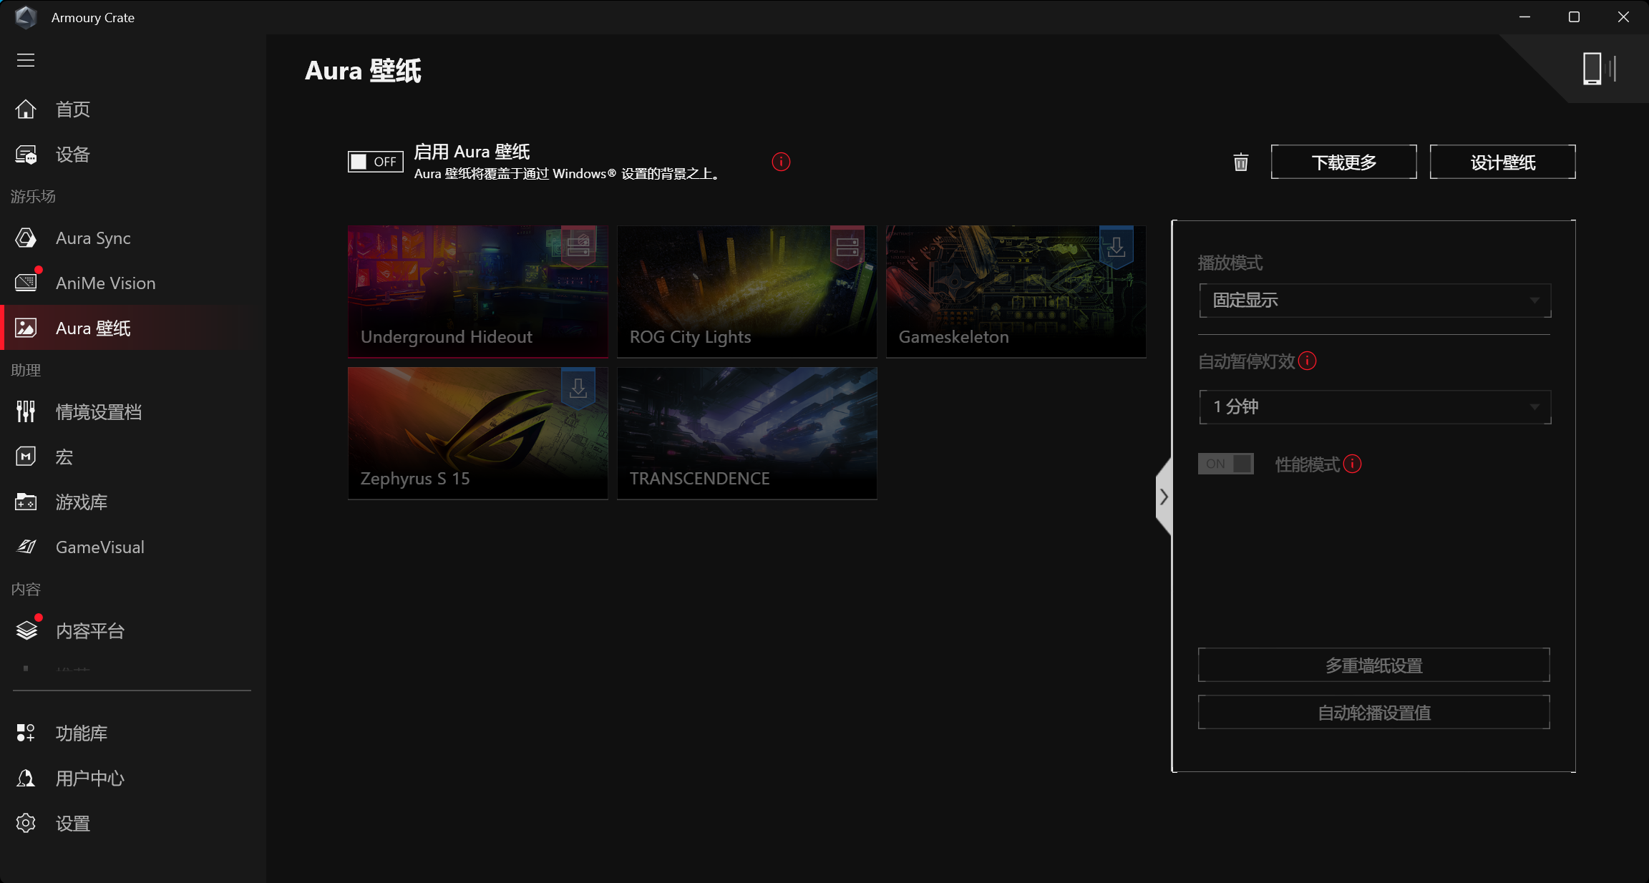Click the 内容平台 layers icon

(26, 630)
